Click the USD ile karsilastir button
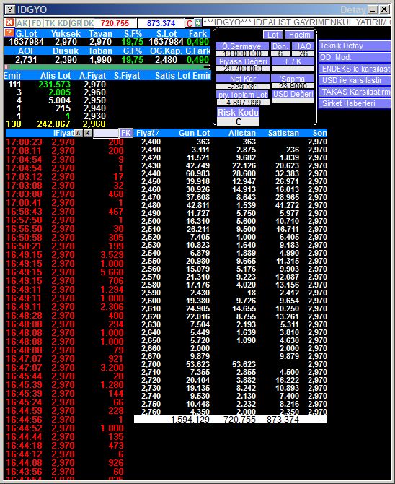This screenshot has width=395, height=484. (355, 80)
